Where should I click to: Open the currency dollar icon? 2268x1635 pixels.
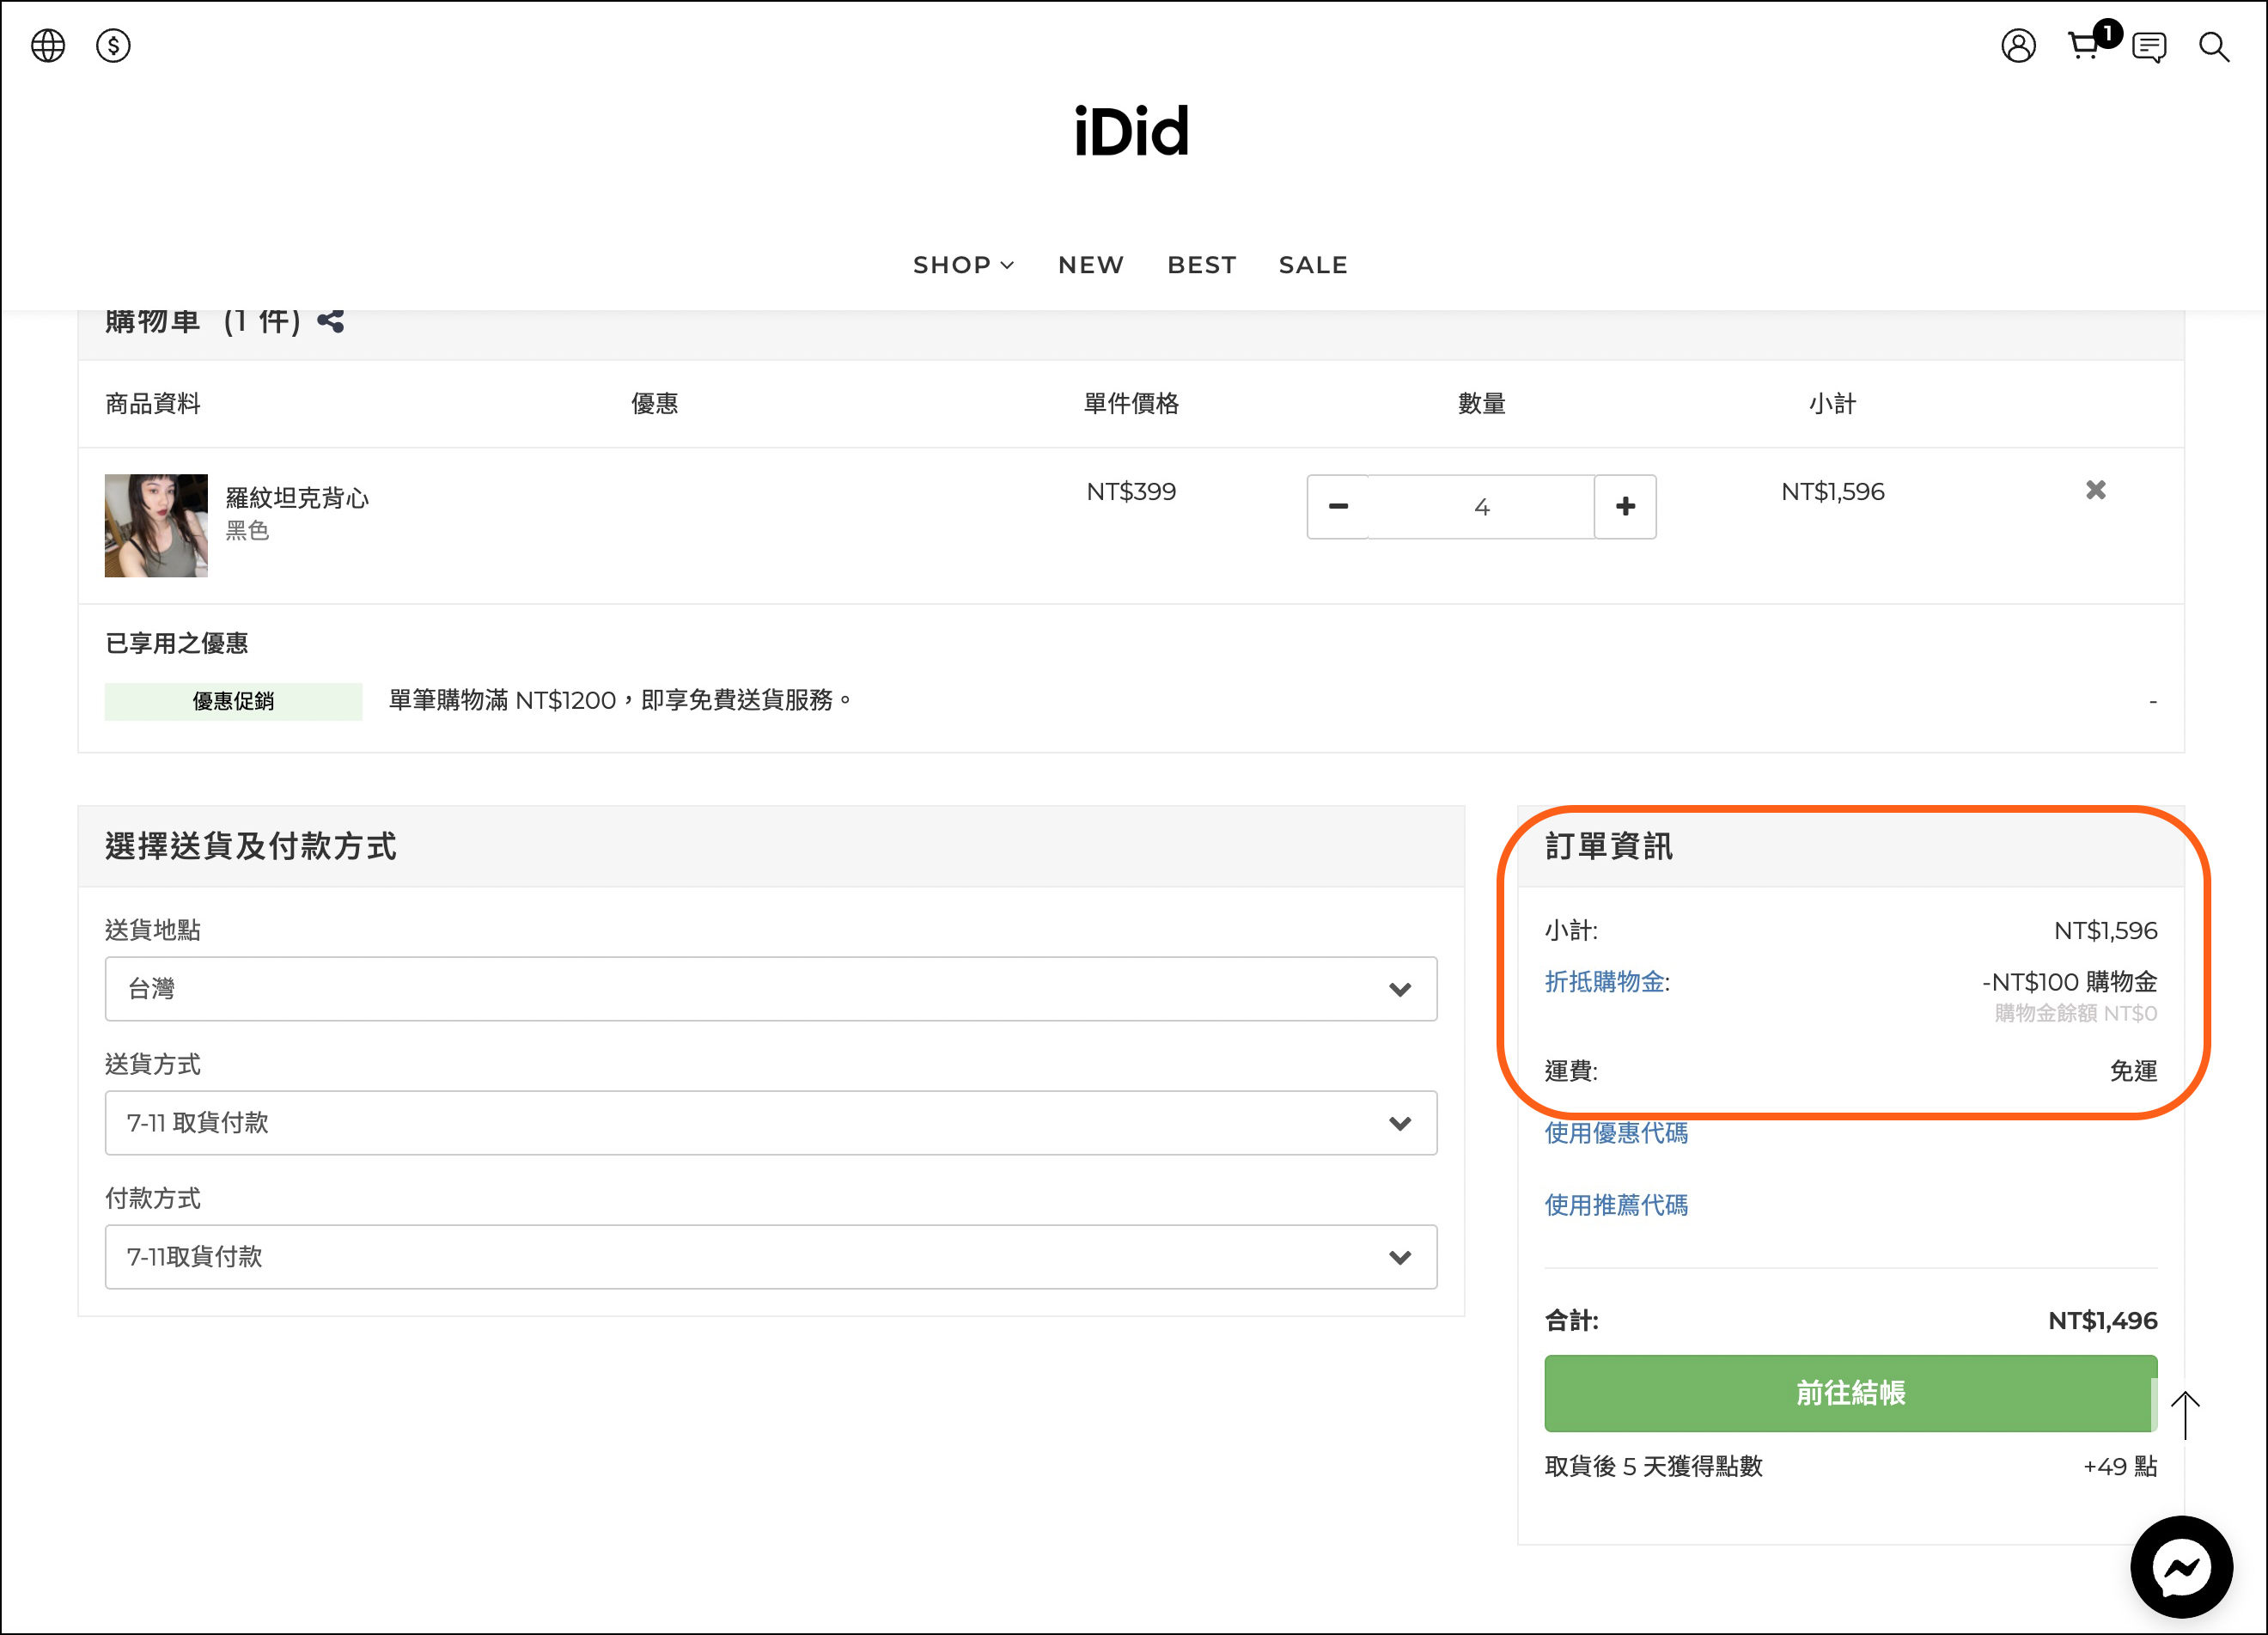coord(113,46)
